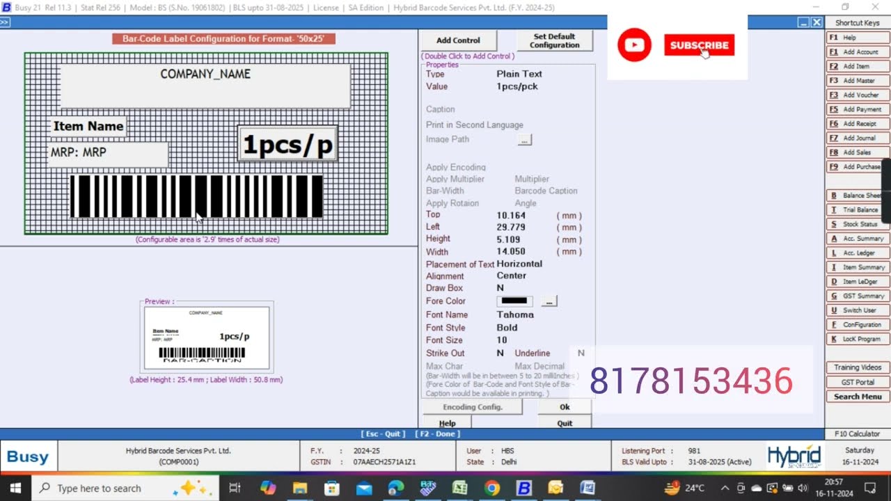The width and height of the screenshot is (891, 501).
Task: Switch to Busy app taskbar icon
Action: point(524,488)
